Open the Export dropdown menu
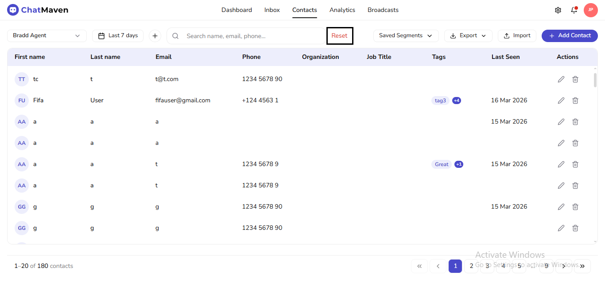 468,36
